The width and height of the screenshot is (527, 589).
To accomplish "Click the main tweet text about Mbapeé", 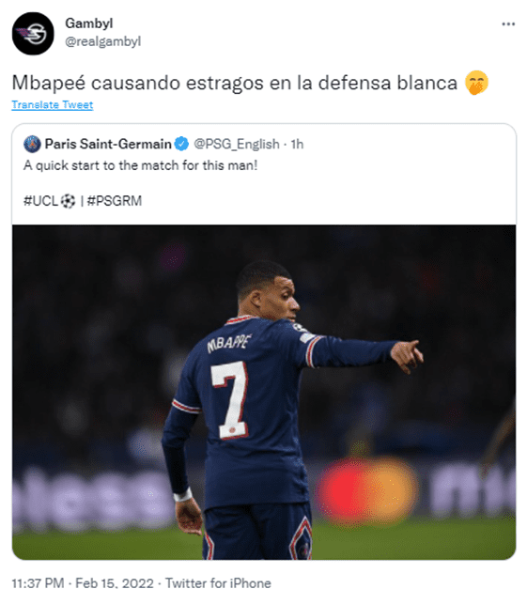I will coord(235,83).
